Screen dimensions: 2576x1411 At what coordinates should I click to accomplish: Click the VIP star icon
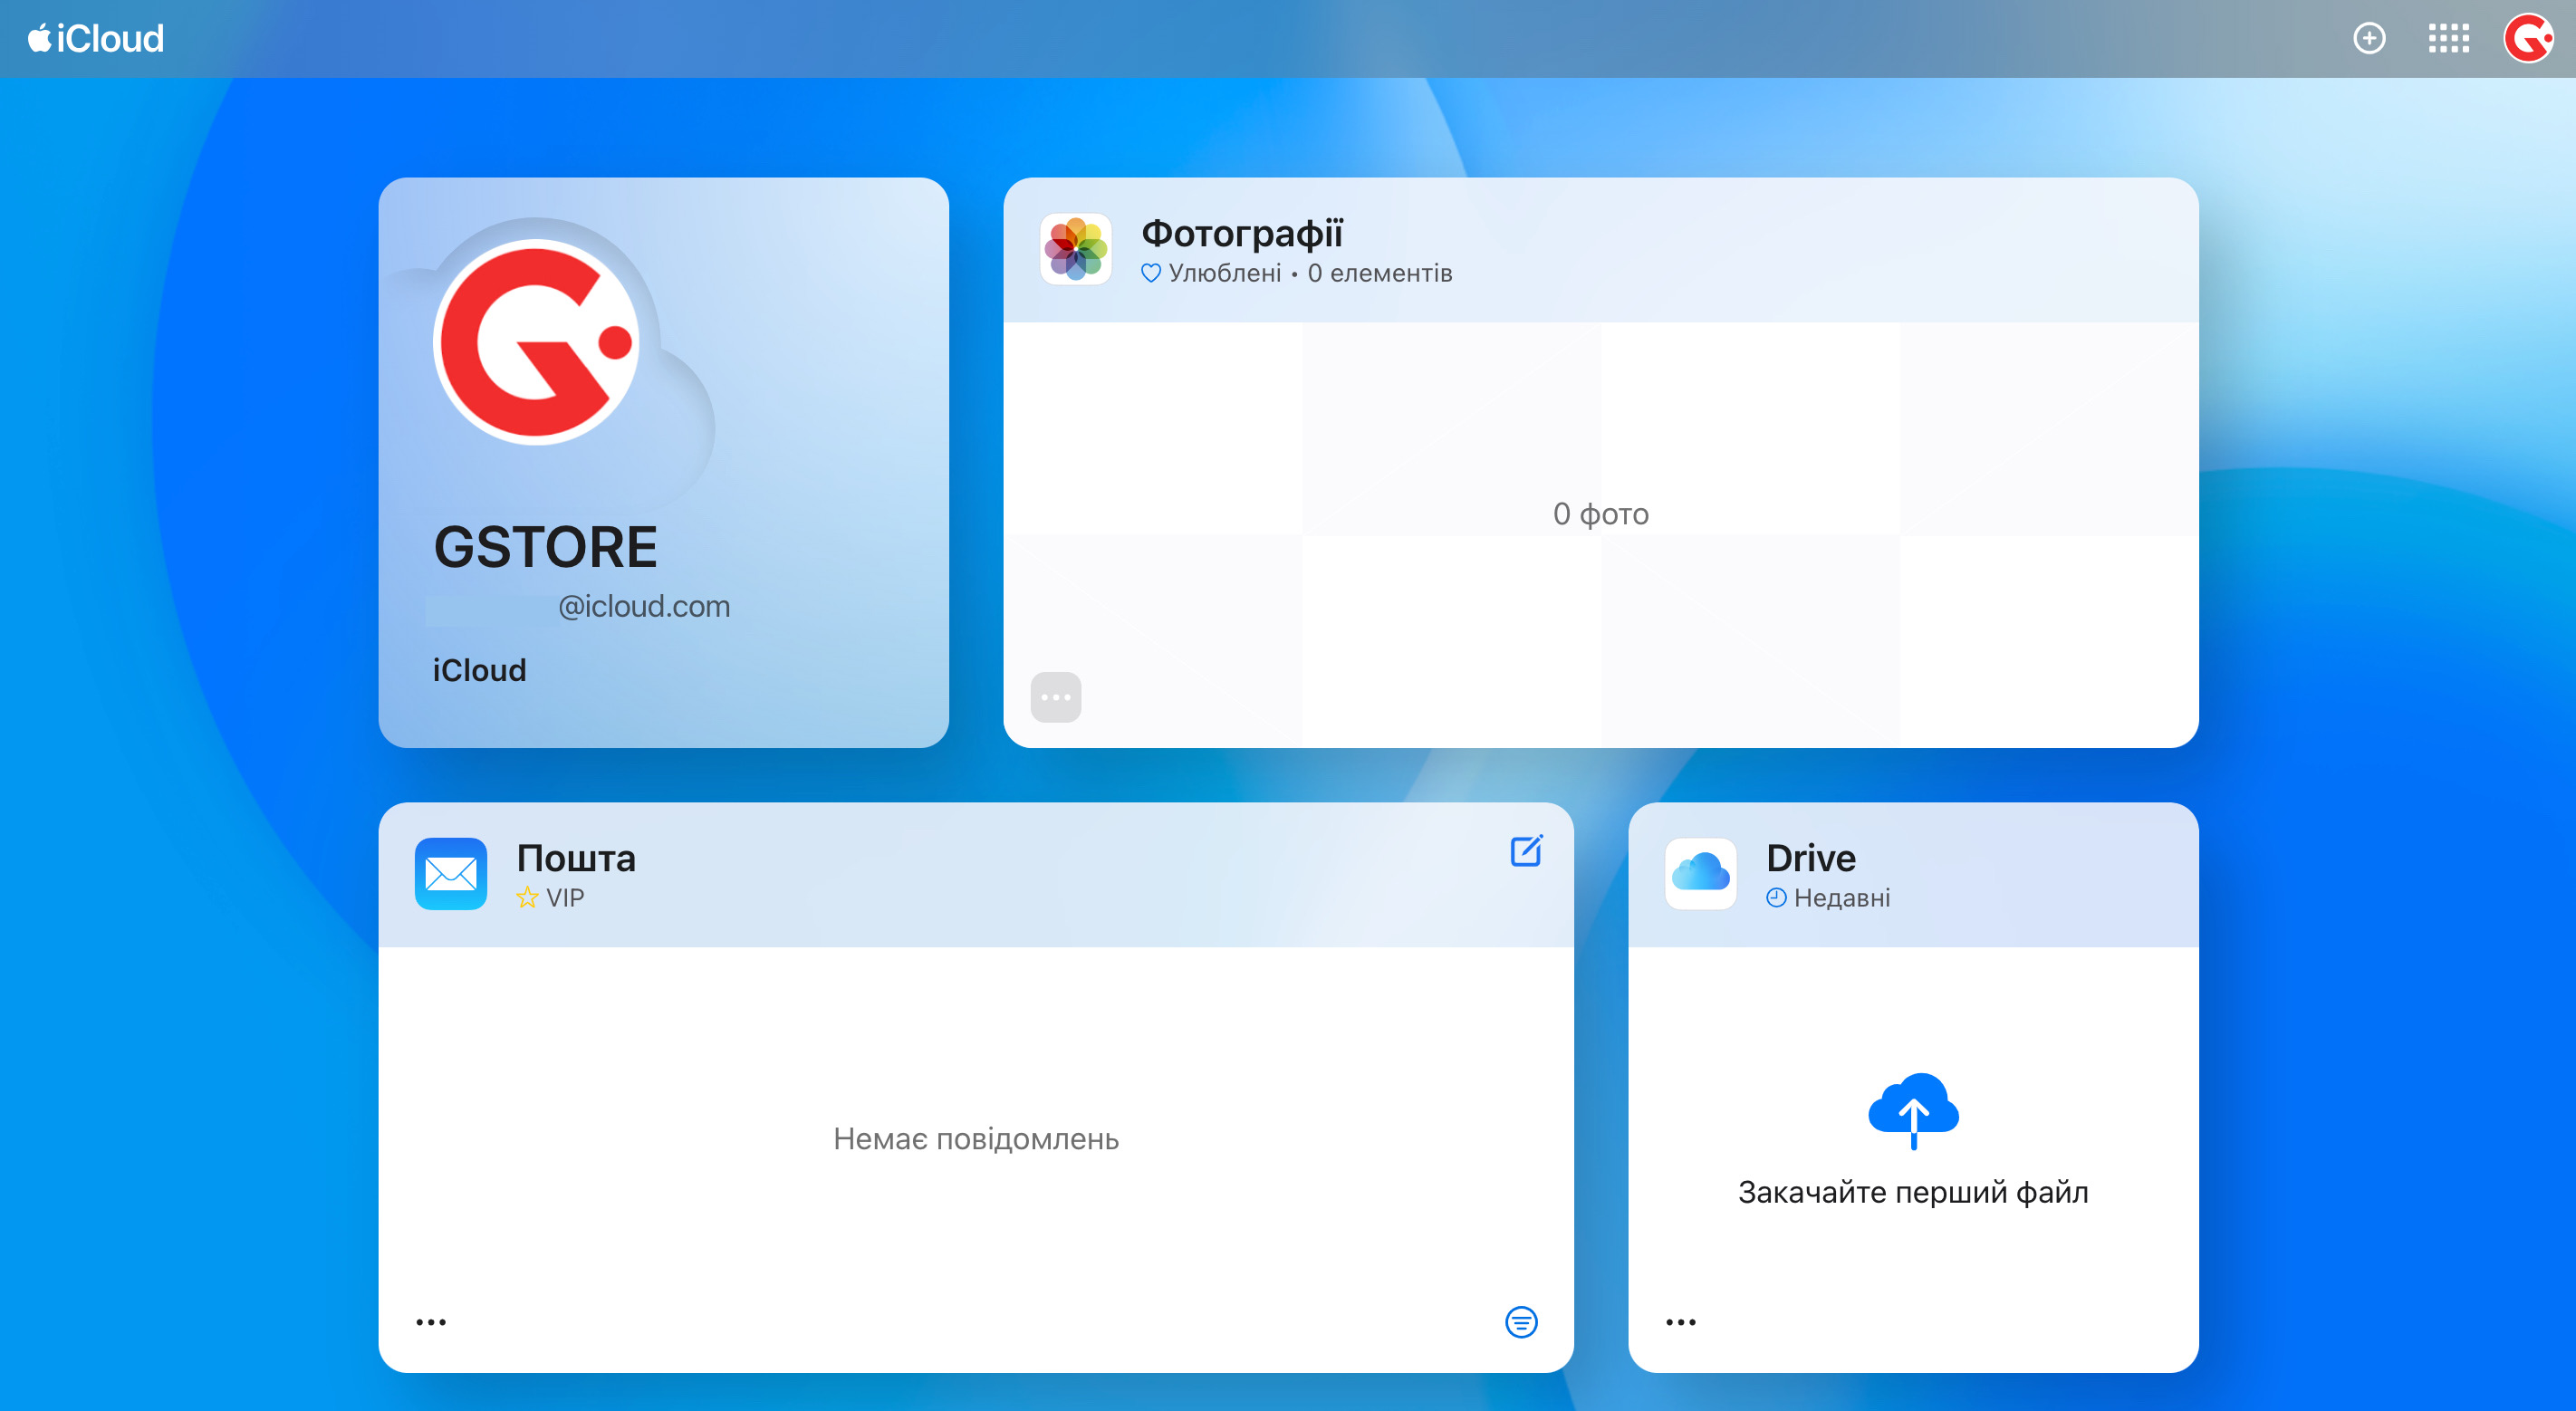coord(527,897)
